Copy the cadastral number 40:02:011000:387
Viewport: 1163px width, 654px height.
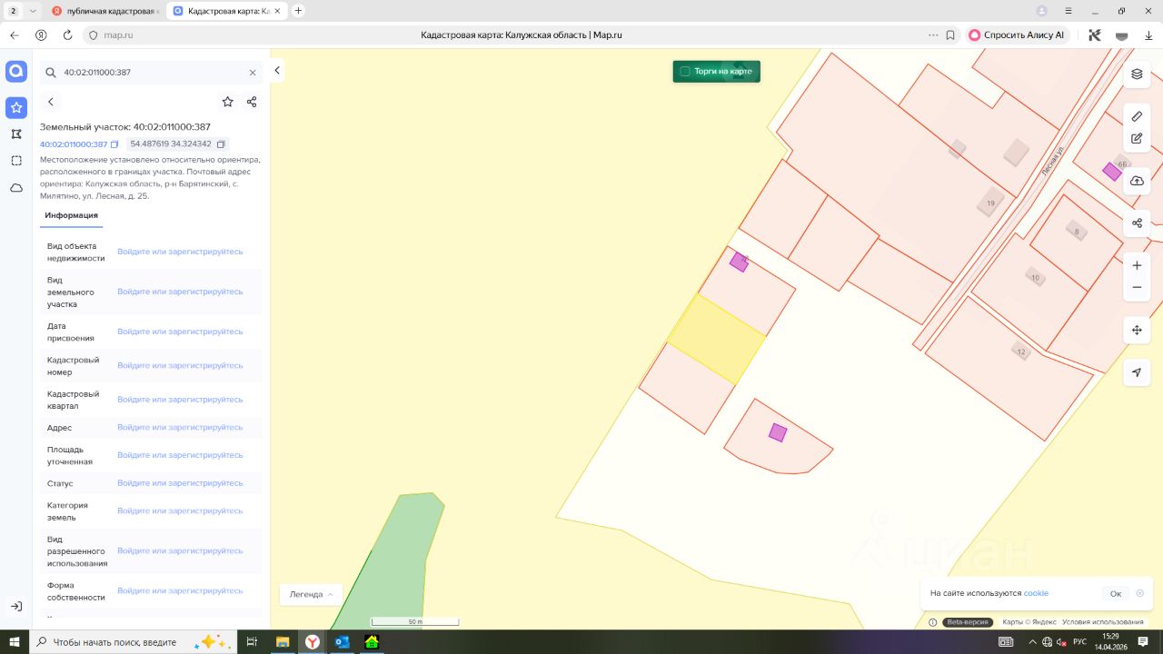pos(114,144)
